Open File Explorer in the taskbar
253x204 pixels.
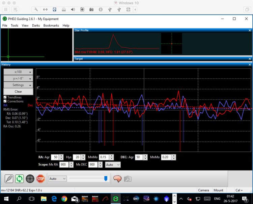pyautogui.click(x=44, y=199)
